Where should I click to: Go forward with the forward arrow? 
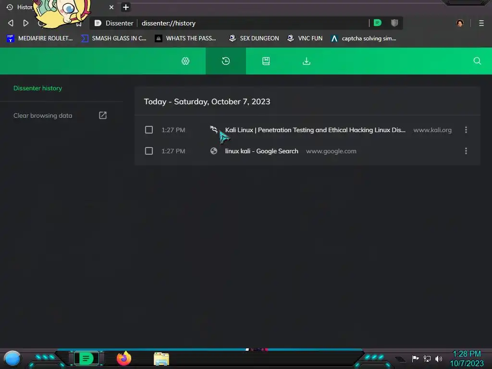(26, 23)
